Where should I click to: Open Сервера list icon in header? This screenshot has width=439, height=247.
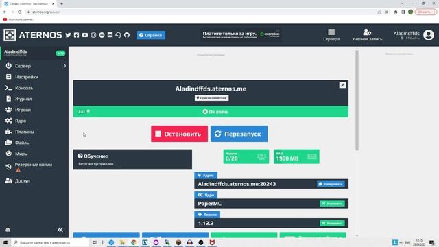click(x=331, y=35)
